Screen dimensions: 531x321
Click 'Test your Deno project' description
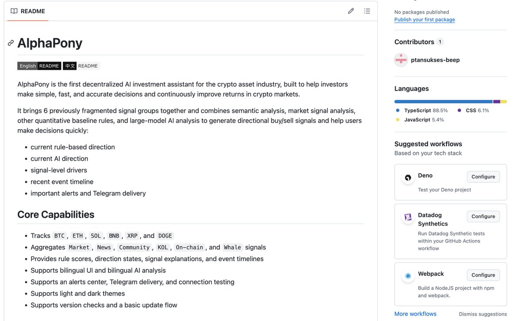pos(445,190)
